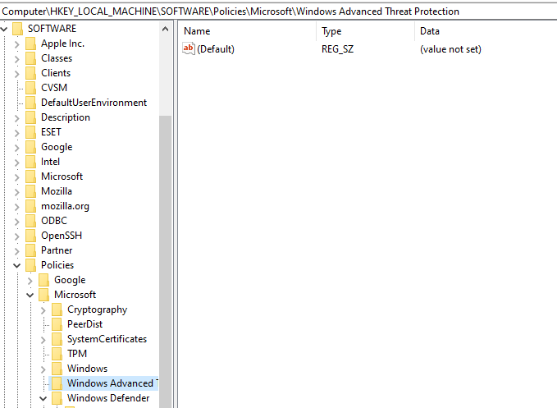Screen dimensions: 557x408
Task: Select the Description key
Action: tap(66, 117)
